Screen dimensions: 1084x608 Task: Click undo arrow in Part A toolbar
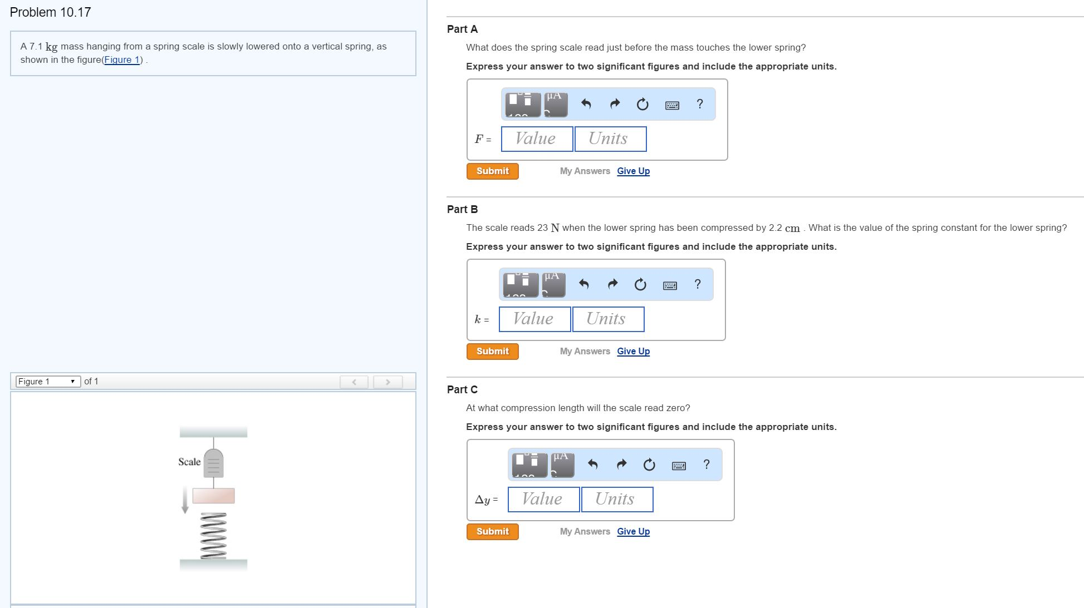click(x=586, y=104)
